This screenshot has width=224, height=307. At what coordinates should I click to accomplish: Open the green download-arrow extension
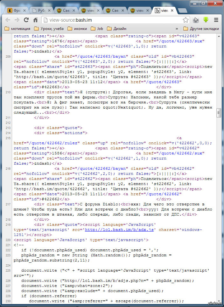(206, 19)
